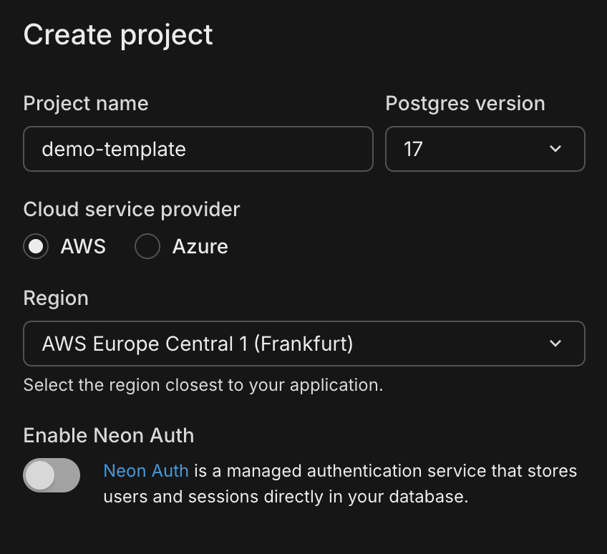Select the AWS radio button circle

coord(36,247)
